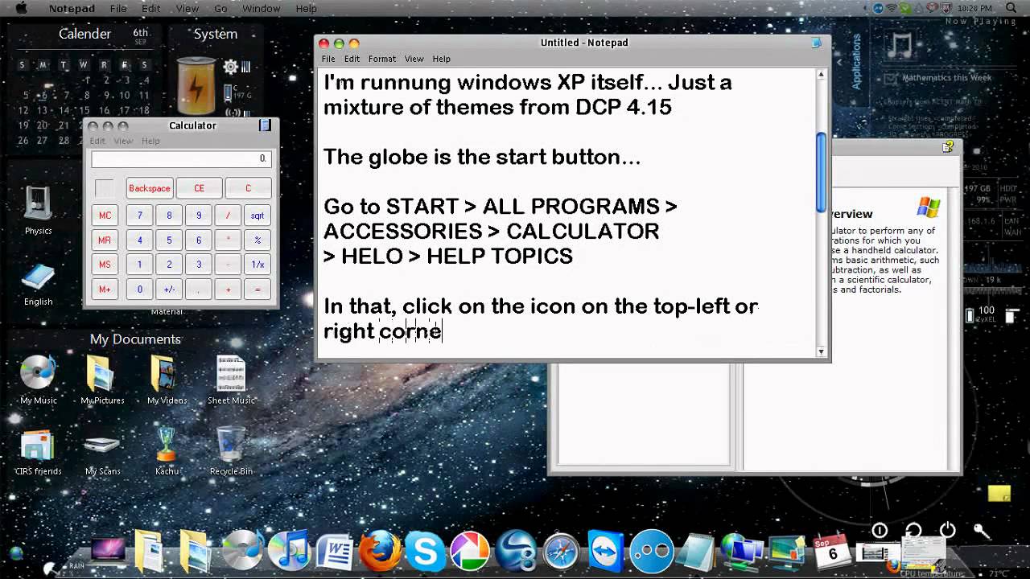Viewport: 1030px width, 579px height.
Task: Click digit 0 on the Calculator
Action: [x=139, y=289]
